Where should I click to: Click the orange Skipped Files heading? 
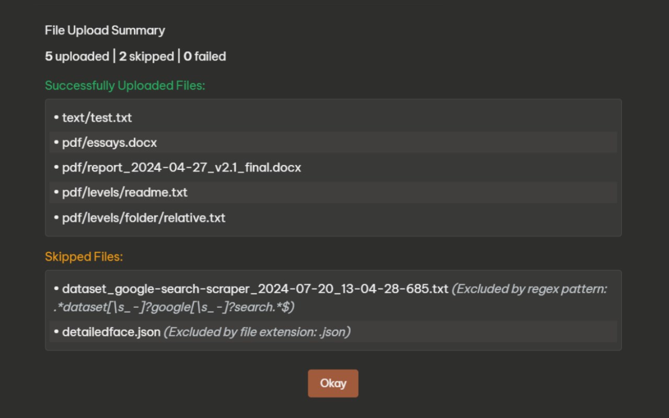pyautogui.click(x=84, y=257)
